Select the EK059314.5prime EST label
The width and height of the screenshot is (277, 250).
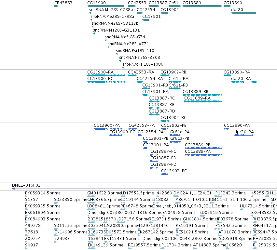click(43, 193)
